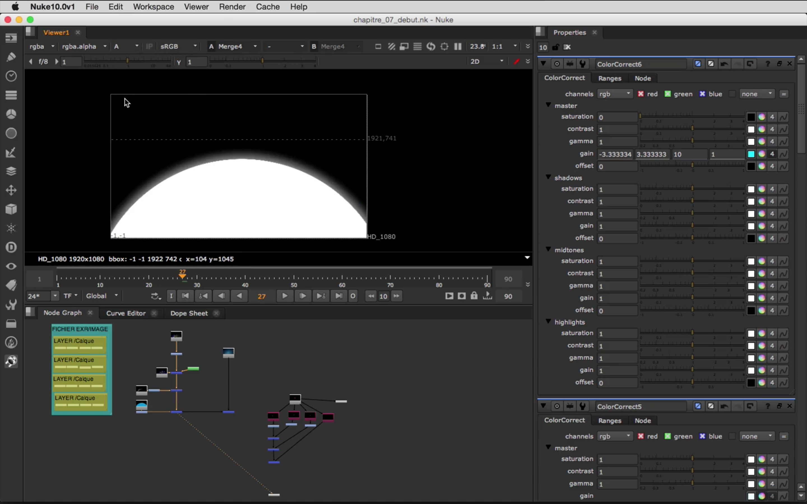Toggle green channel checkbox in ColorCorrect6
Screen dimensions: 807x504
pyautogui.click(x=667, y=94)
